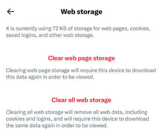
Task: Select Clear all web storage
Action: [x=81, y=100]
